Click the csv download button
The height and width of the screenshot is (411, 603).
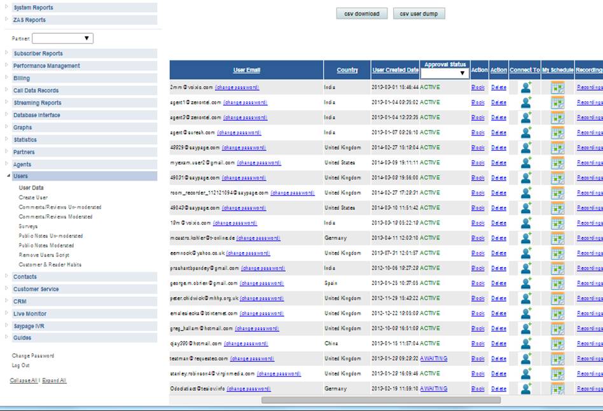361,14
